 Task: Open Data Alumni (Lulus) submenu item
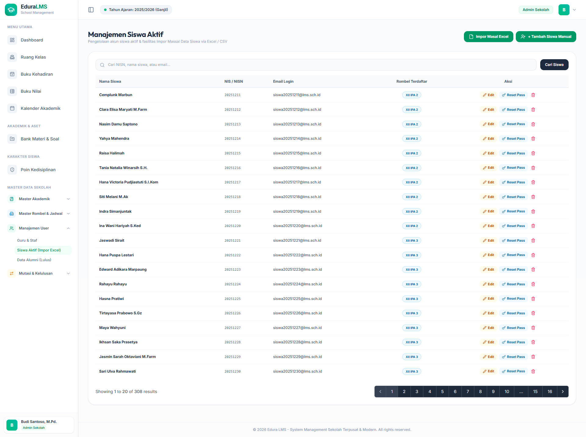[43, 260]
